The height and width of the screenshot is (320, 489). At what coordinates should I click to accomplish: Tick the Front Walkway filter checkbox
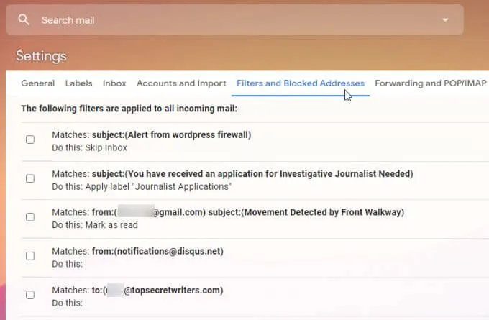click(30, 216)
